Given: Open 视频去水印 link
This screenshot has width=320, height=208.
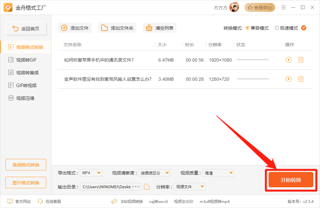Looking at the screenshot, I should (x=183, y=202).
